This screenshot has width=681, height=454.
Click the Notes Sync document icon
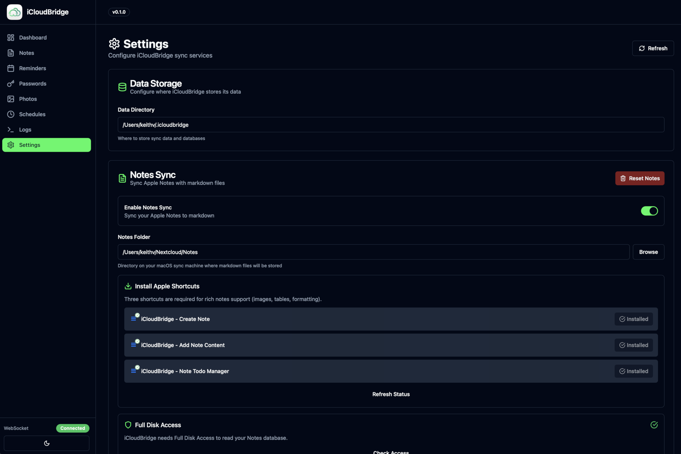coord(122,178)
